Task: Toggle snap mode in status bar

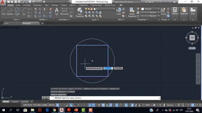Action: [61, 105]
